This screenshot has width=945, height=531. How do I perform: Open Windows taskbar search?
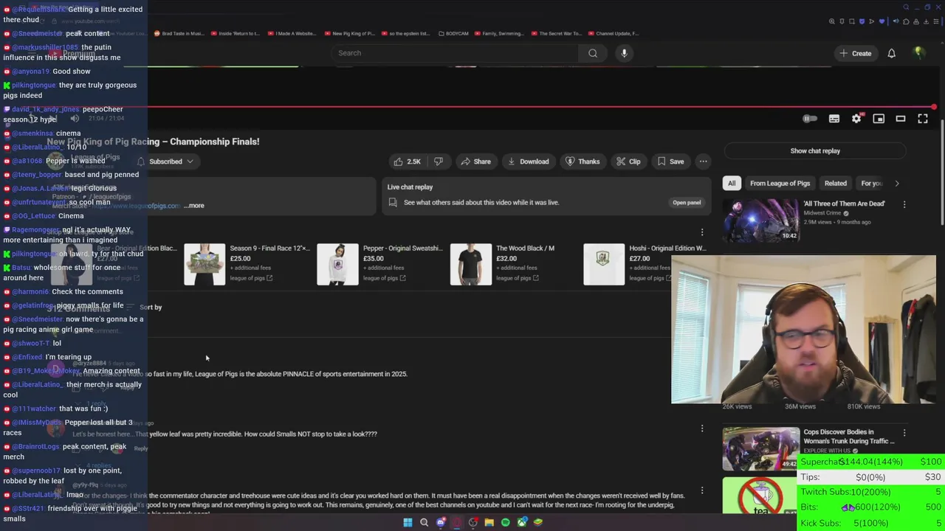[x=424, y=522]
